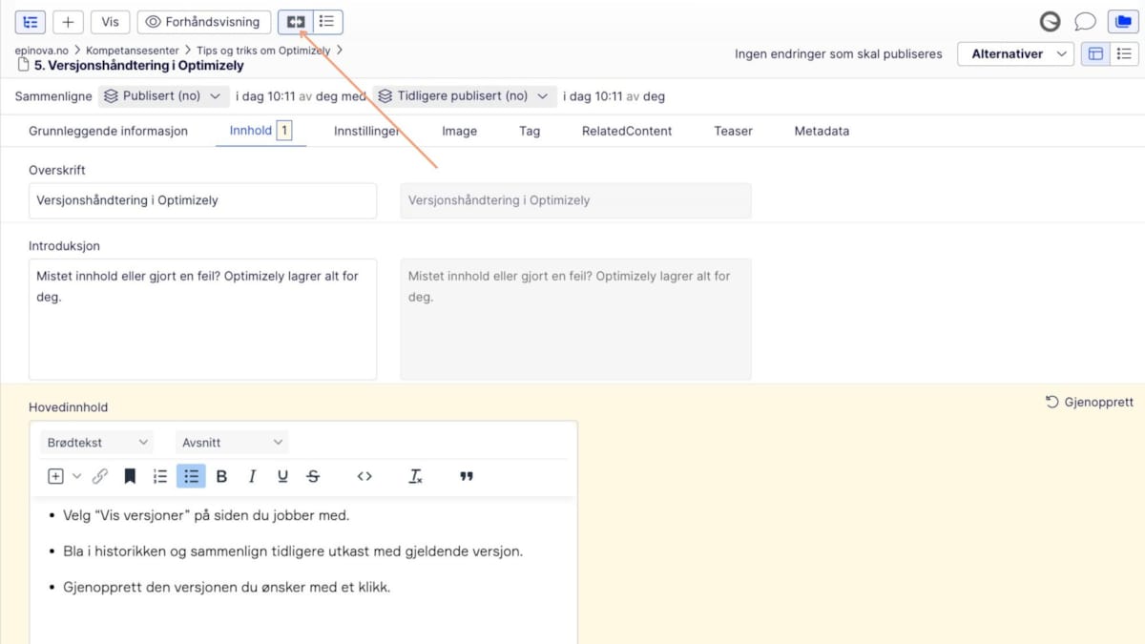This screenshot has width=1145, height=644.
Task: Open source code view in the editor
Action: (364, 476)
